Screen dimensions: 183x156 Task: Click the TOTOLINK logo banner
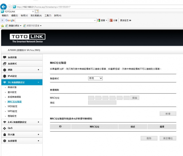[27, 38]
